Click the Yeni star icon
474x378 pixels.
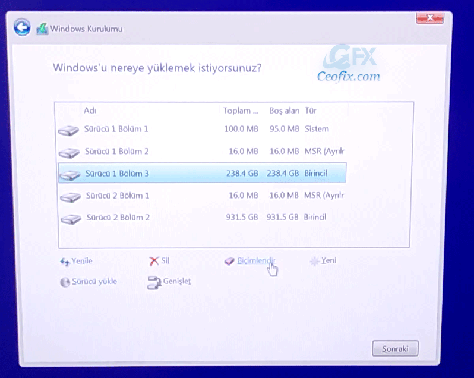(x=314, y=261)
